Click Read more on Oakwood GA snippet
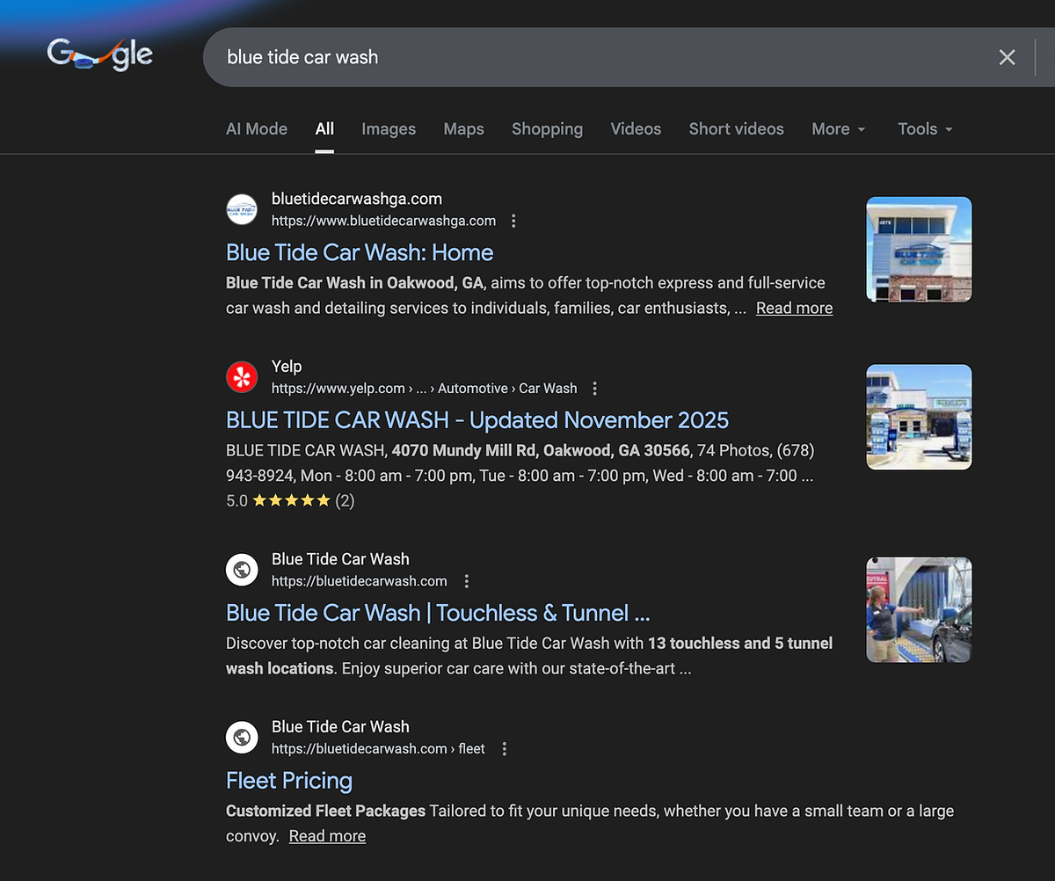The image size is (1055, 881). tap(794, 308)
